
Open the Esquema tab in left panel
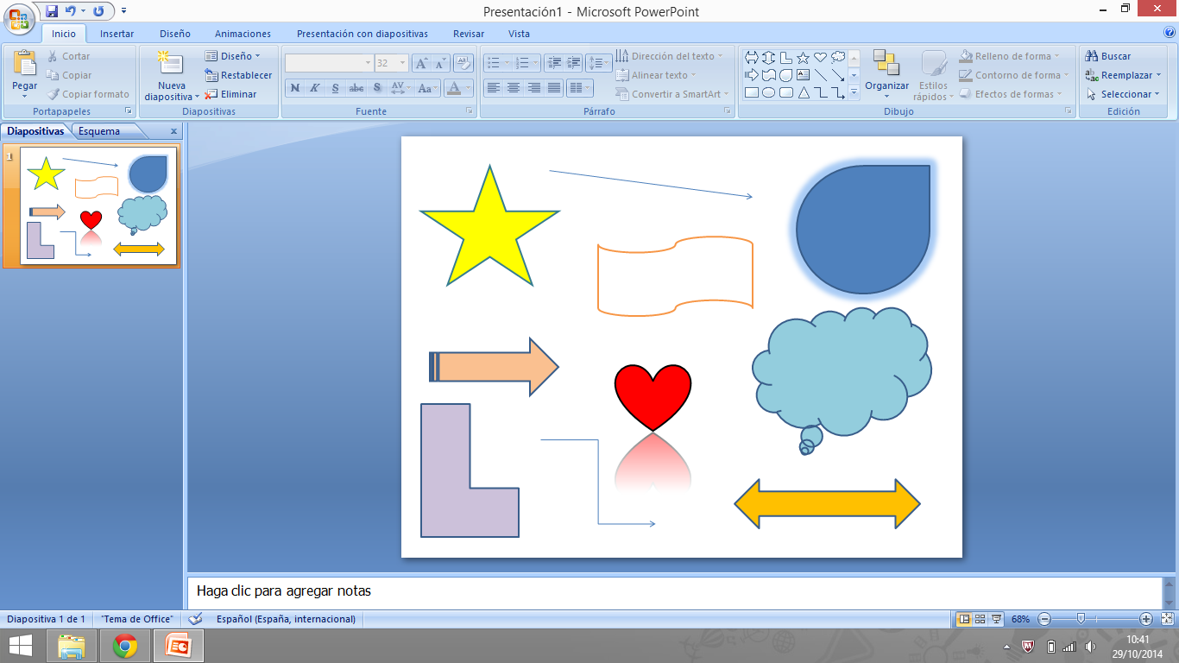(101, 131)
